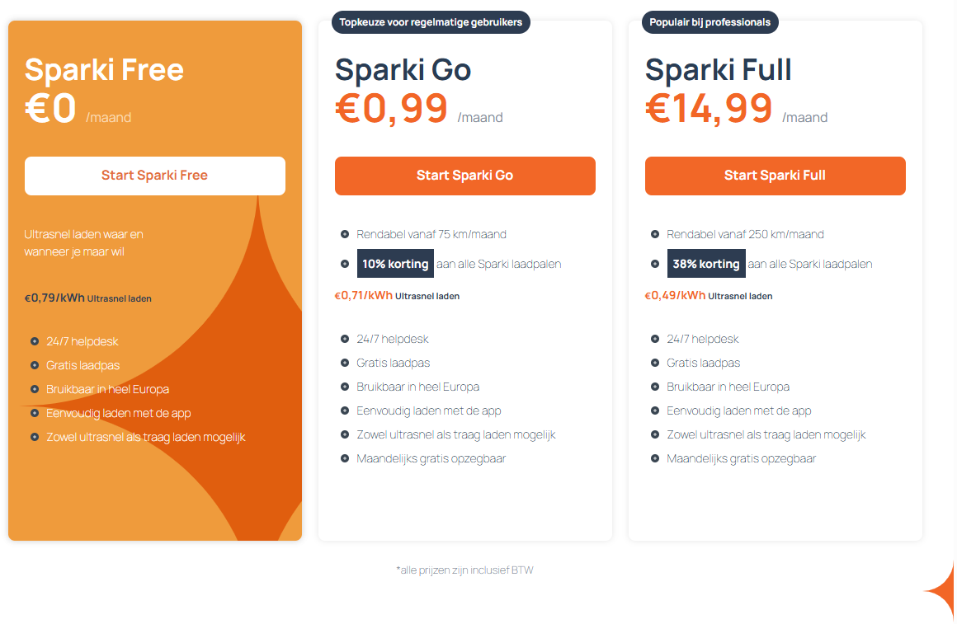
Task: Click the 'Populair bij professionals' label
Action: [x=709, y=22]
